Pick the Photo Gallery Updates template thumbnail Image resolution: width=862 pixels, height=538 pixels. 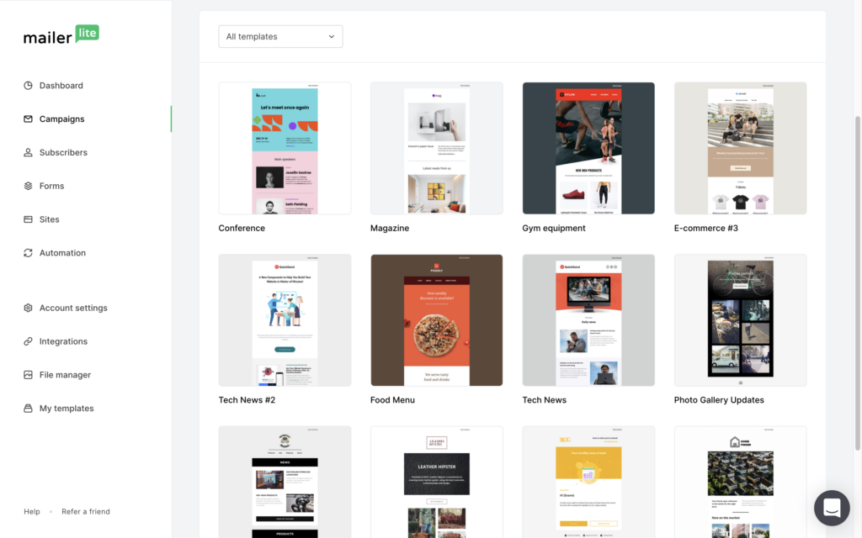741,320
